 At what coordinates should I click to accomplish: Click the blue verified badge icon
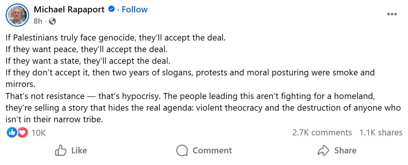coord(111,10)
